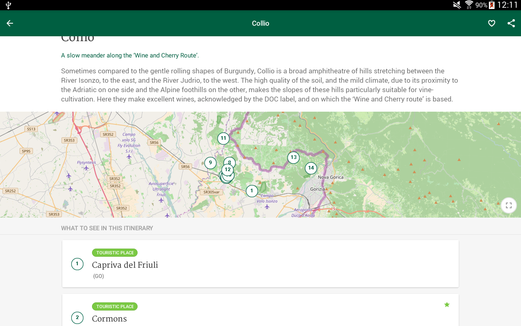Screen dimensions: 521x326
Task: Tap the battery indicator in status bar
Action: [x=492, y=5]
